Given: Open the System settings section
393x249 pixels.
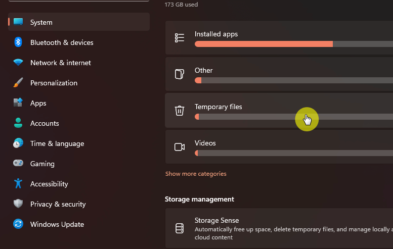Looking at the screenshot, I should tap(79, 22).
